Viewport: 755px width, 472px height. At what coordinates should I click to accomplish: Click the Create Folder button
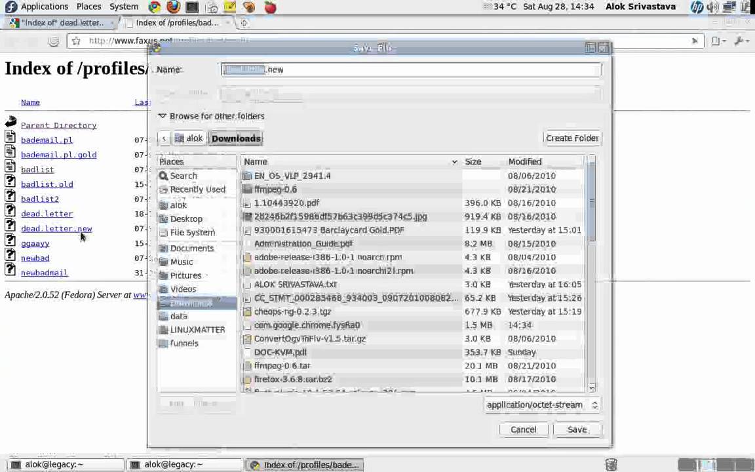tap(572, 138)
